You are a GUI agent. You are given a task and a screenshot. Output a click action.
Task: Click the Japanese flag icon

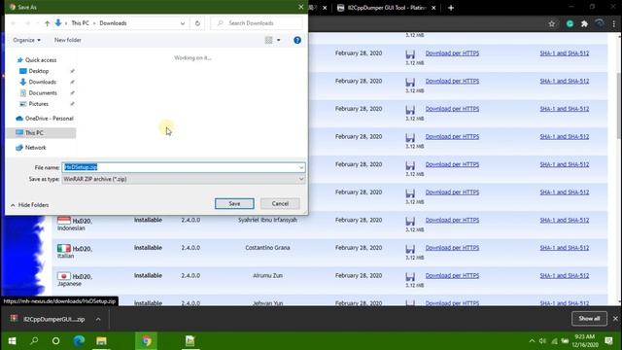(64, 276)
